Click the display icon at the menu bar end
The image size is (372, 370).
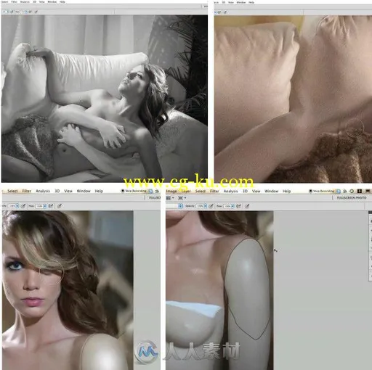(x=368, y=191)
